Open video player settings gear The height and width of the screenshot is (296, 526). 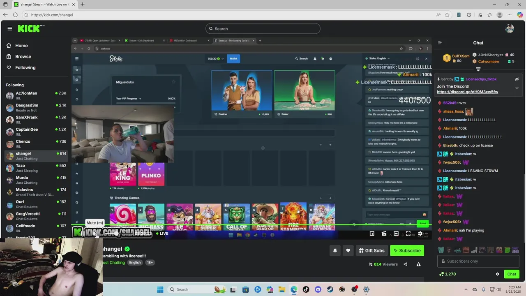pos(420,234)
